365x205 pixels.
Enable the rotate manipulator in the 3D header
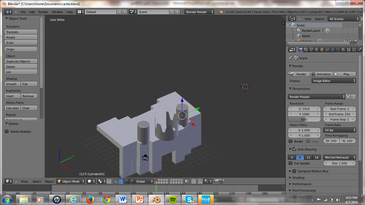[x=126, y=181]
